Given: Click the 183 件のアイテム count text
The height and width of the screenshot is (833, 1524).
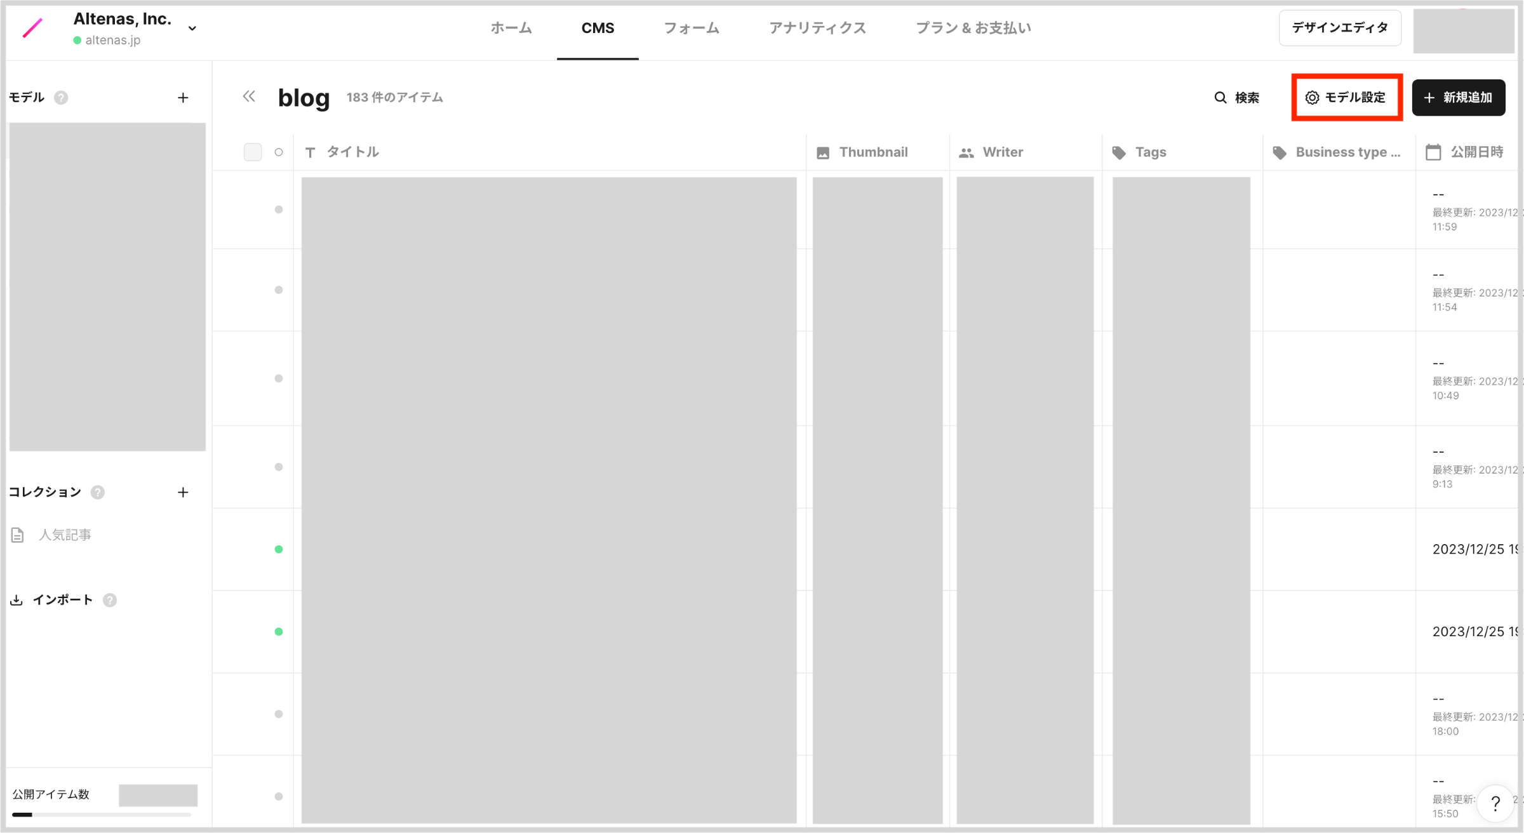Looking at the screenshot, I should tap(394, 97).
